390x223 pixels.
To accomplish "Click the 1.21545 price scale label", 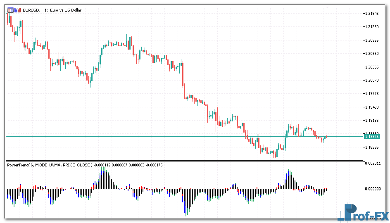I will [x=372, y=14].
